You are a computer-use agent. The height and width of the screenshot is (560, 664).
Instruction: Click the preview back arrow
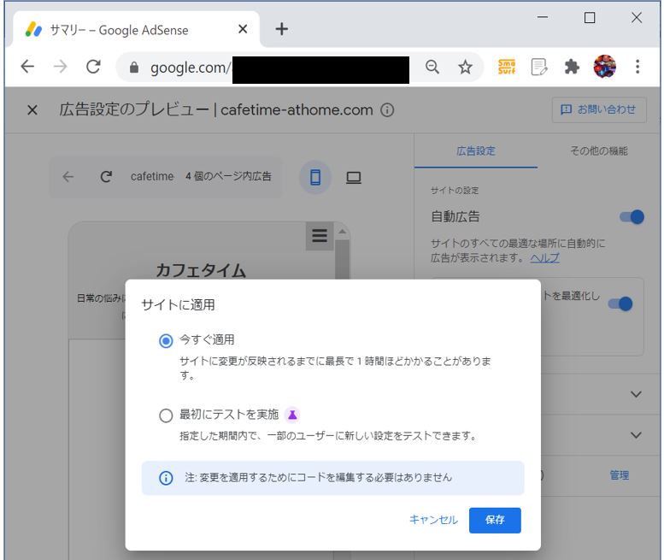coord(68,177)
